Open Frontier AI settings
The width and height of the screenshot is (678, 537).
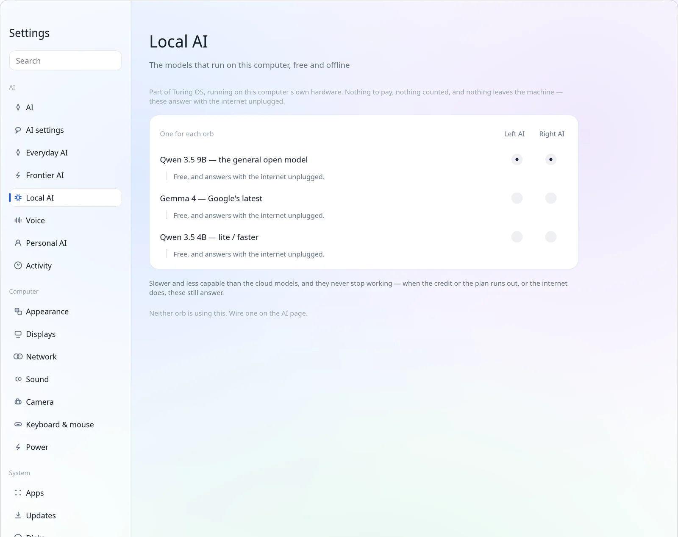tap(65, 175)
